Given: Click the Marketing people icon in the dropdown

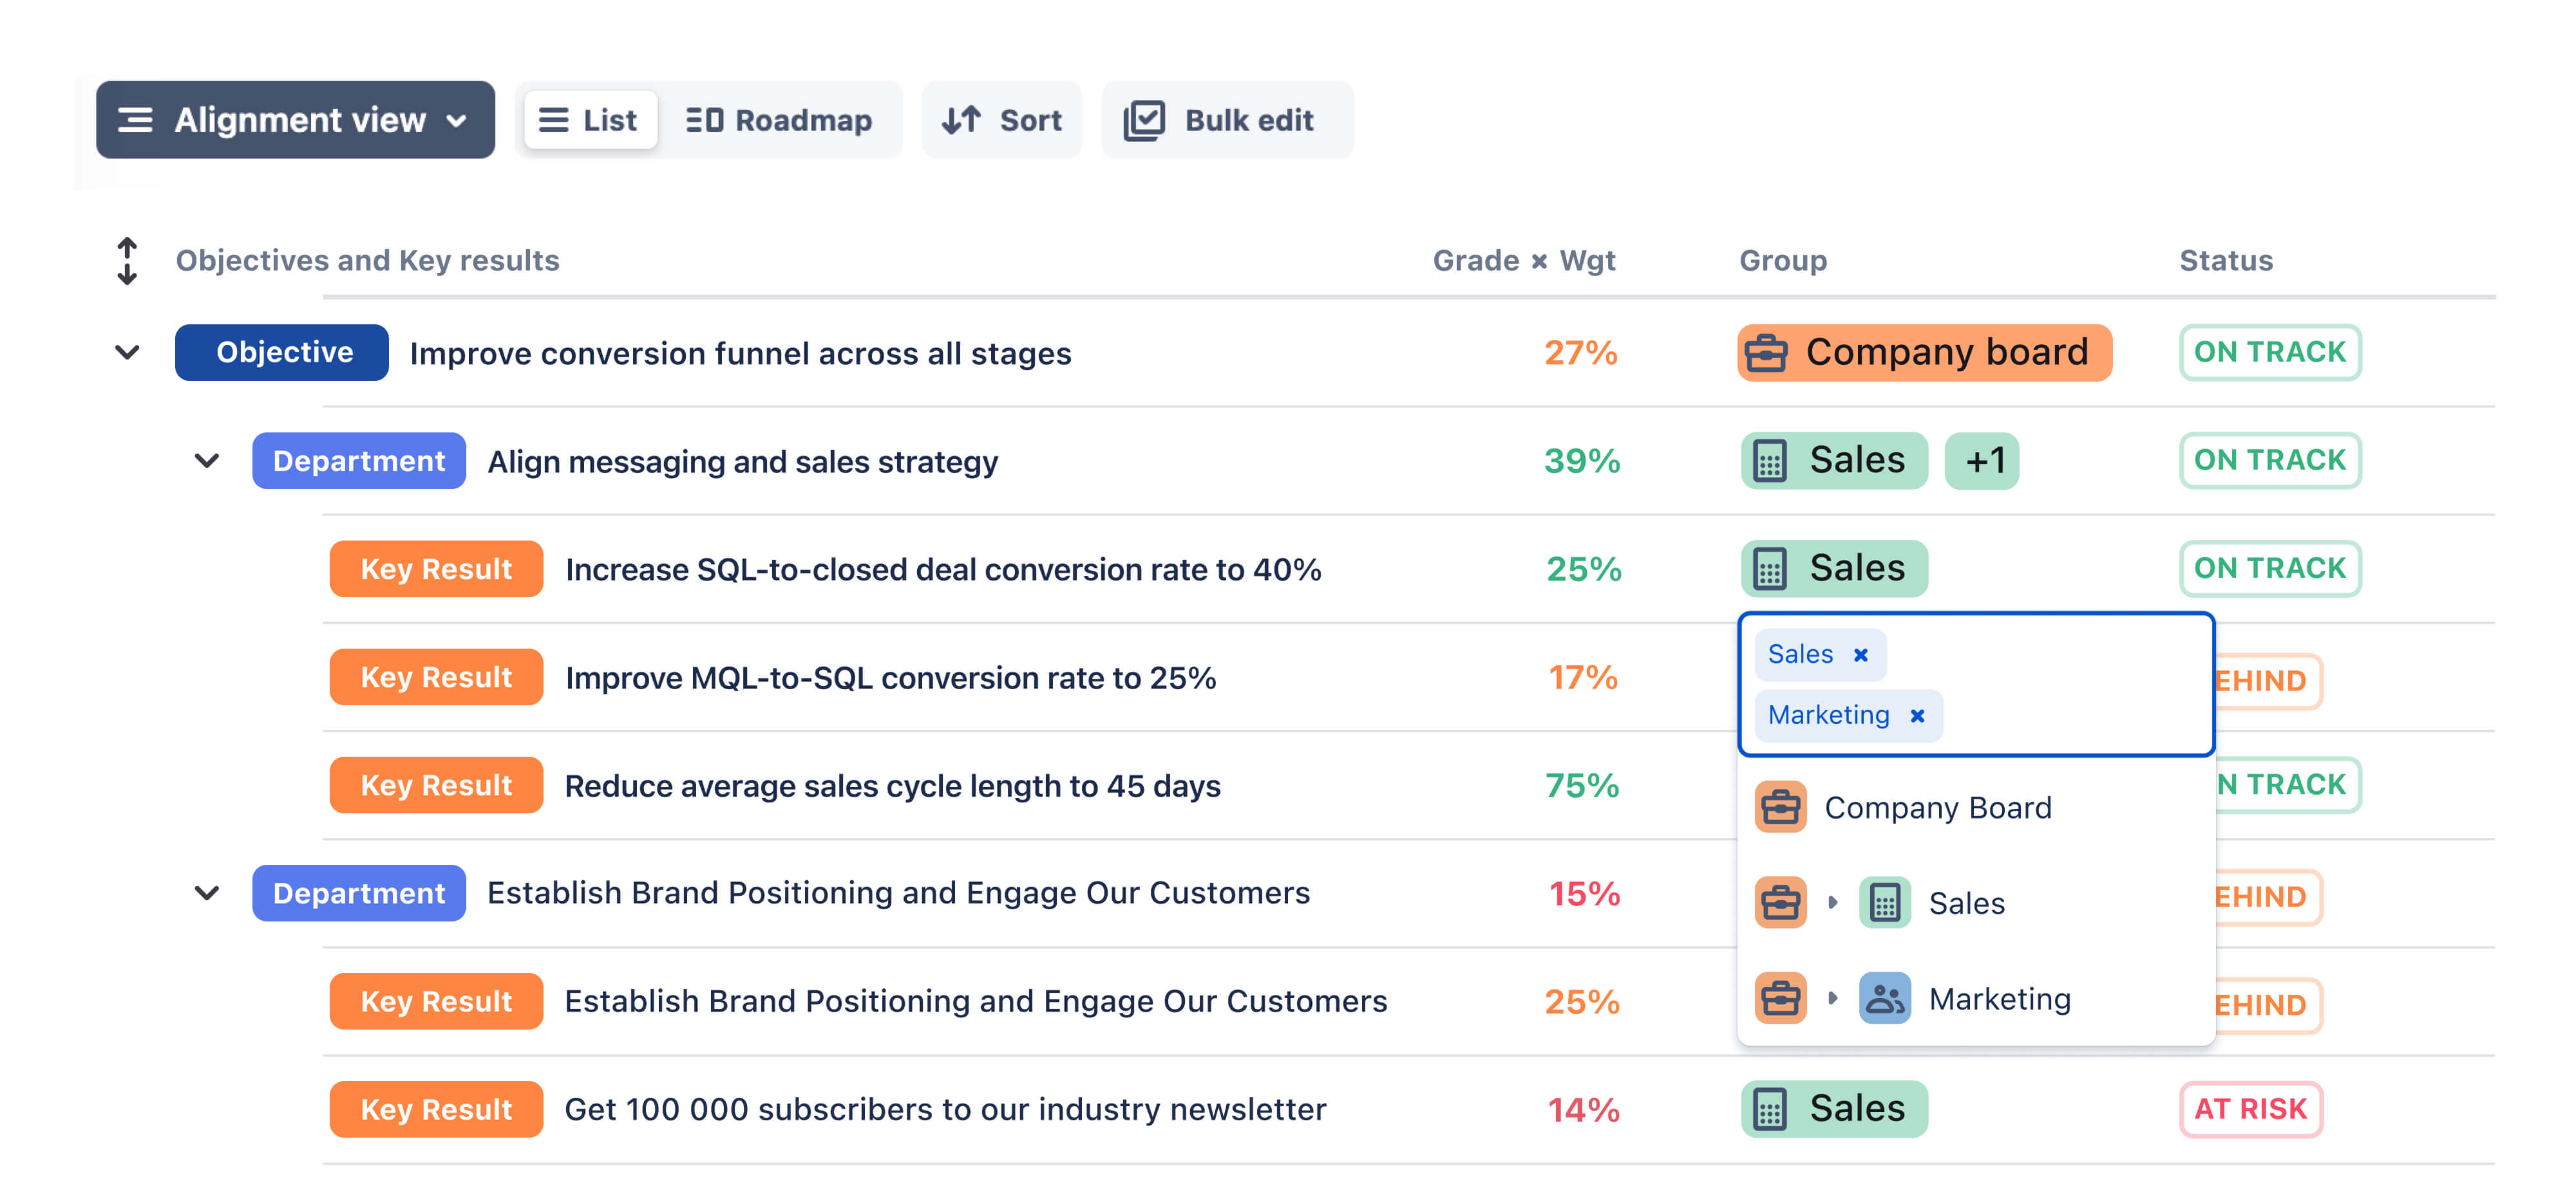Looking at the screenshot, I should [1885, 998].
